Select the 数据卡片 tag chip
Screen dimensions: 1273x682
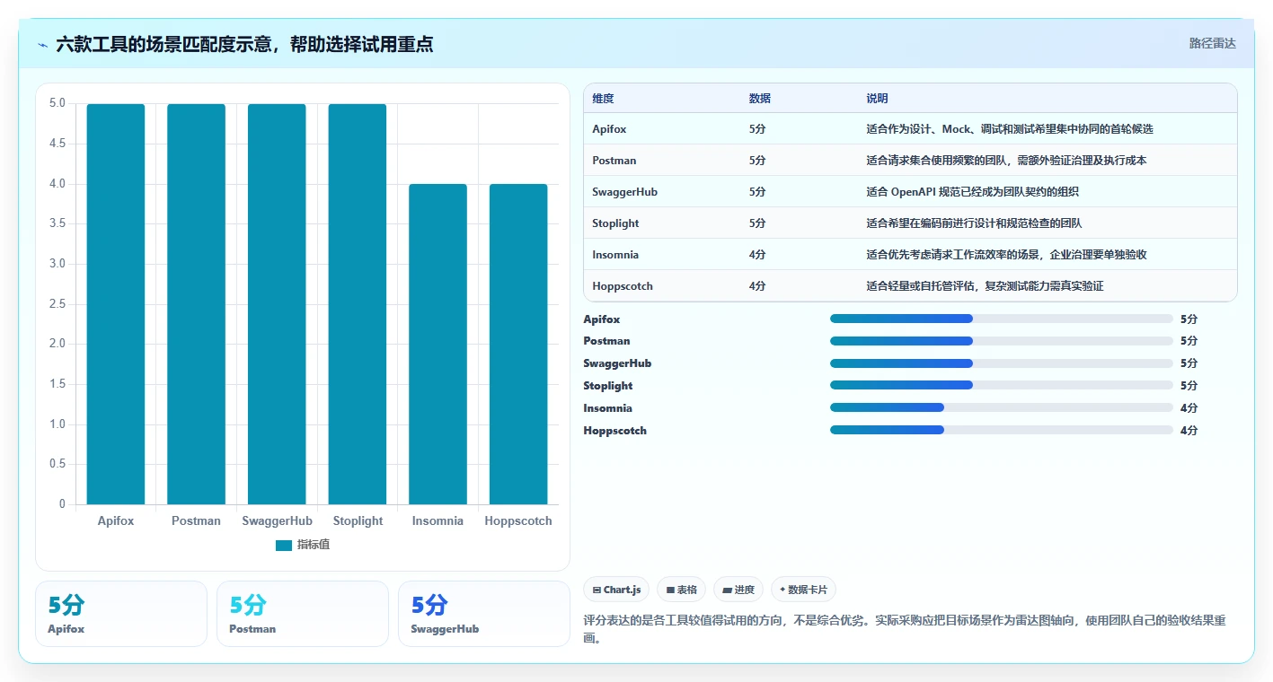[803, 590]
